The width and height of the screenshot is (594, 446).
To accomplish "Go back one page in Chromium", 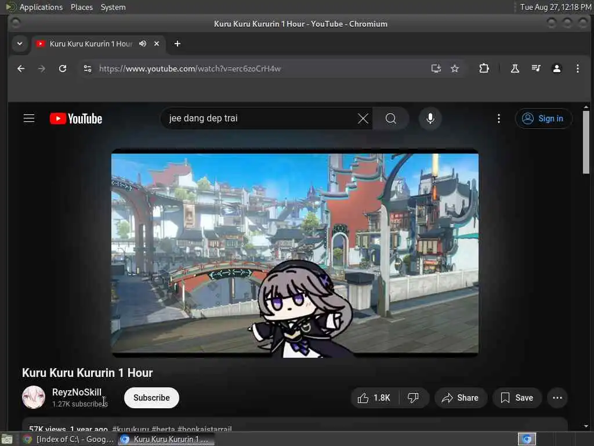I will tap(21, 69).
